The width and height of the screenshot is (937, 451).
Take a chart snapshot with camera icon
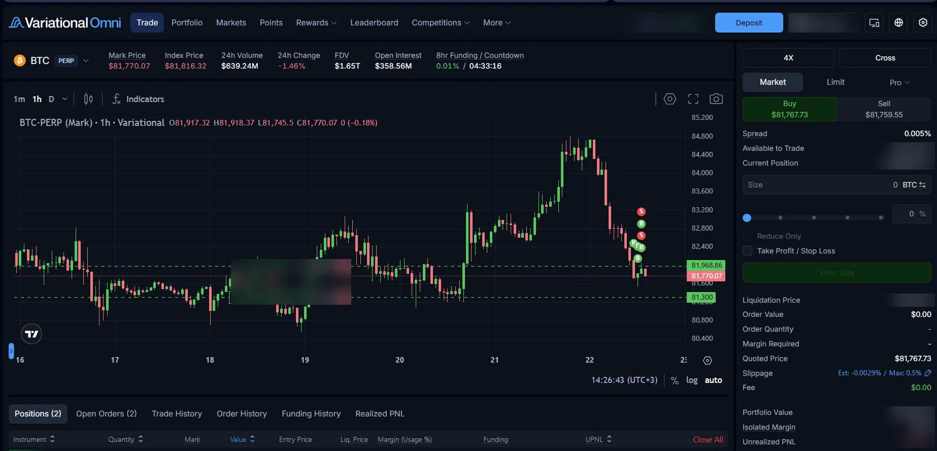pos(716,99)
